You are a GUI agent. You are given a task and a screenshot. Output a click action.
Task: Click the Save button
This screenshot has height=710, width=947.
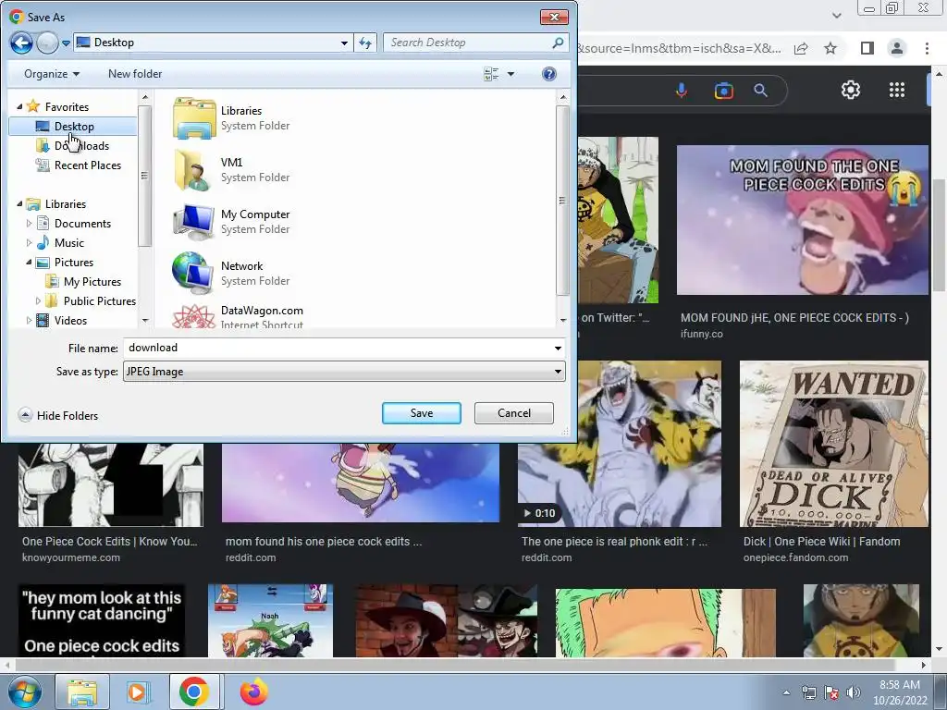point(422,413)
